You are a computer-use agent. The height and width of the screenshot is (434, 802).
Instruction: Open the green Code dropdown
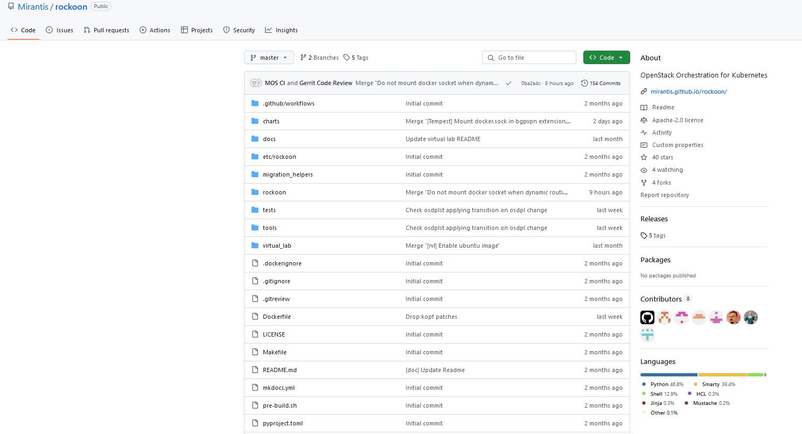click(x=606, y=57)
